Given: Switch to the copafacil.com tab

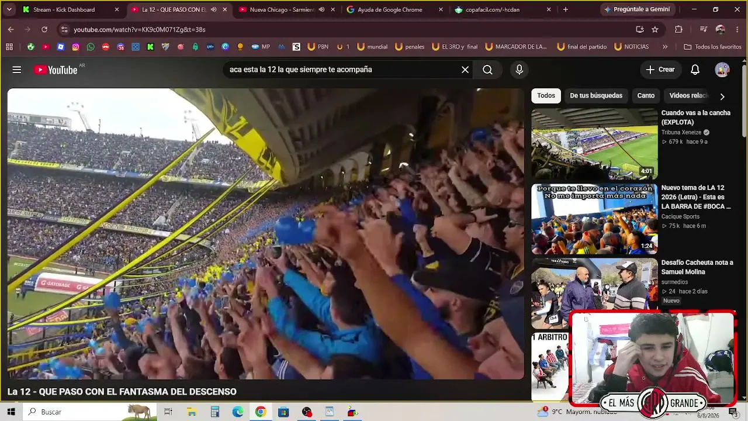Looking at the screenshot, I should point(503,10).
